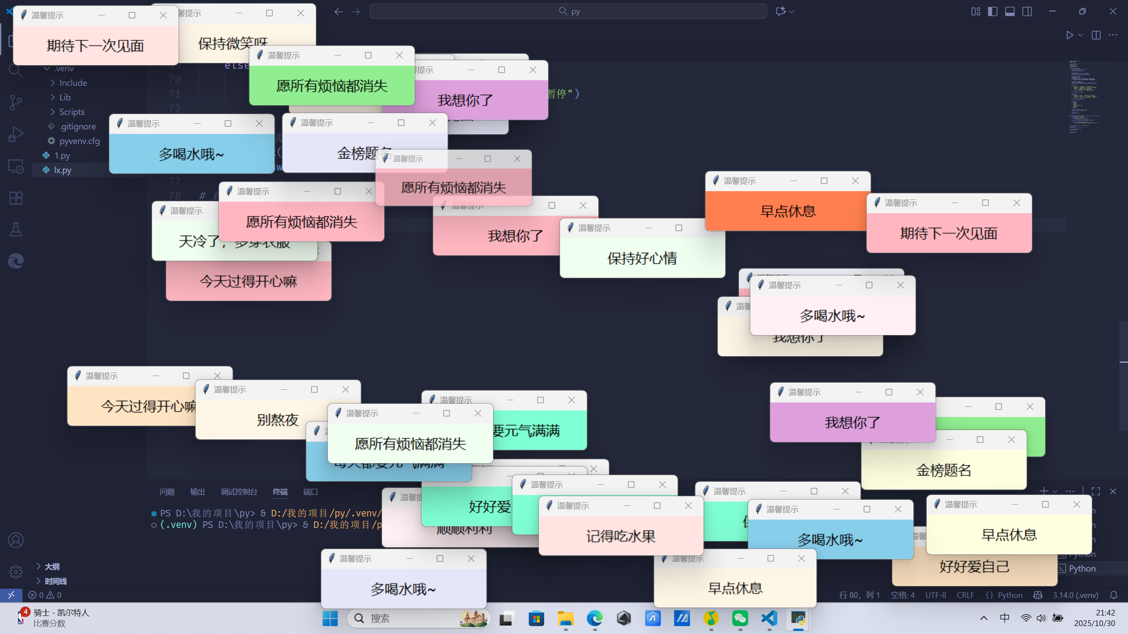
Task: Open the Extensions view
Action: (15, 198)
